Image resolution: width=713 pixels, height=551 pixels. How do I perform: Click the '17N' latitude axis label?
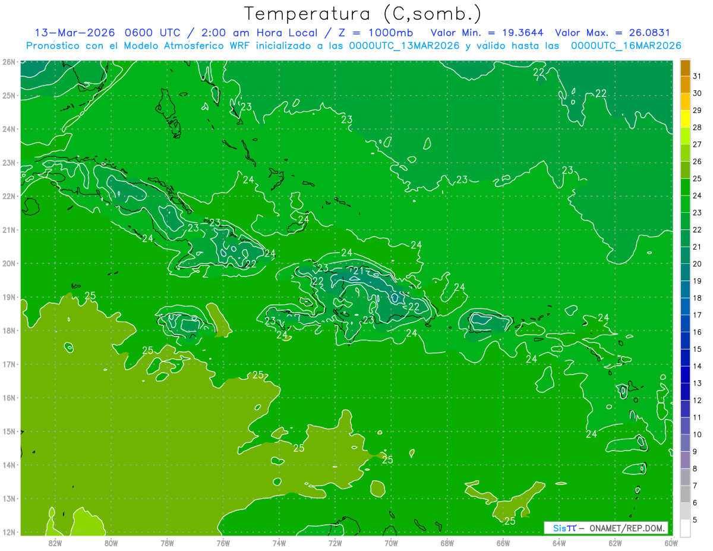click(9, 364)
